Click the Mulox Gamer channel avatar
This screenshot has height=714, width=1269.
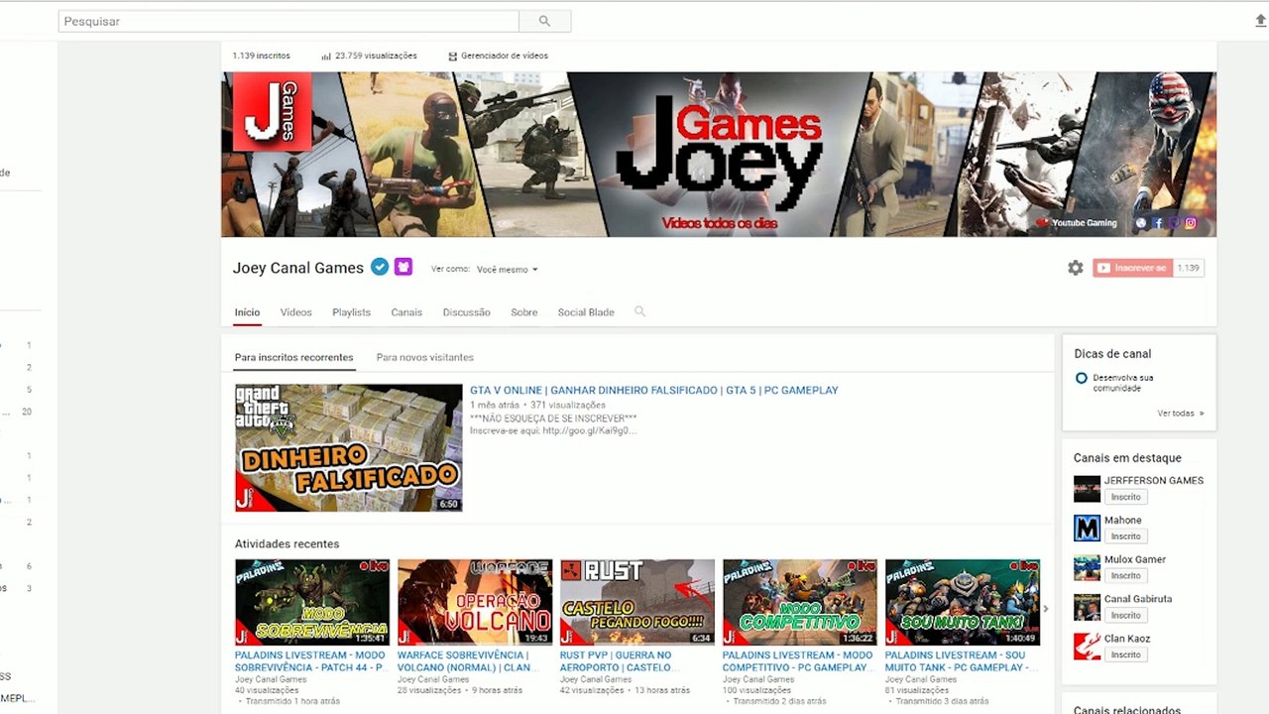[x=1087, y=568]
